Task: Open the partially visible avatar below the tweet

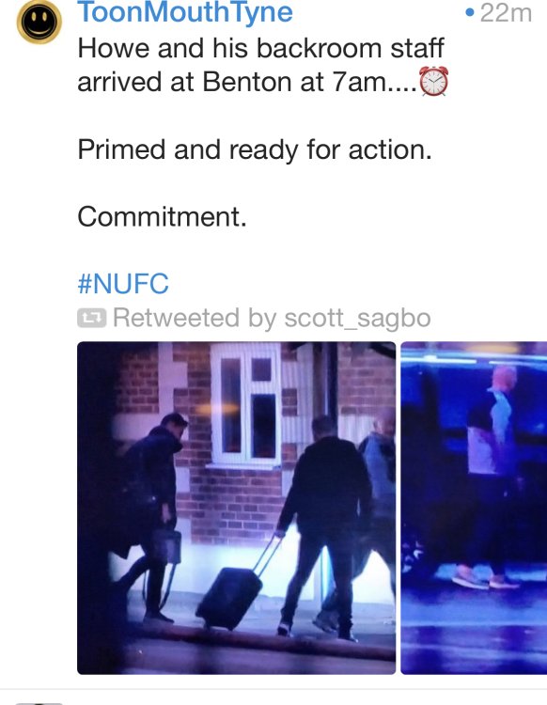Action: point(39,703)
